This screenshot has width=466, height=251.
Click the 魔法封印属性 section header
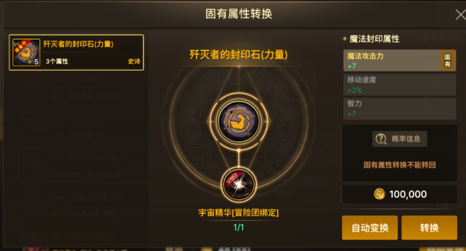coord(374,39)
